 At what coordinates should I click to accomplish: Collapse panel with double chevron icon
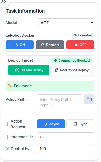tap(4, 2)
